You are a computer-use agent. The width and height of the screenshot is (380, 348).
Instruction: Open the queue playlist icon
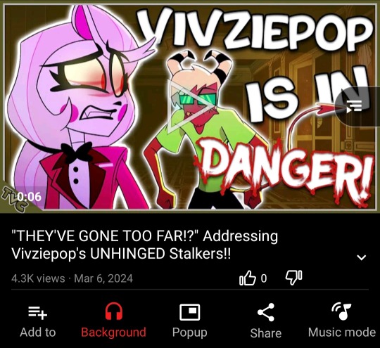coord(354,106)
